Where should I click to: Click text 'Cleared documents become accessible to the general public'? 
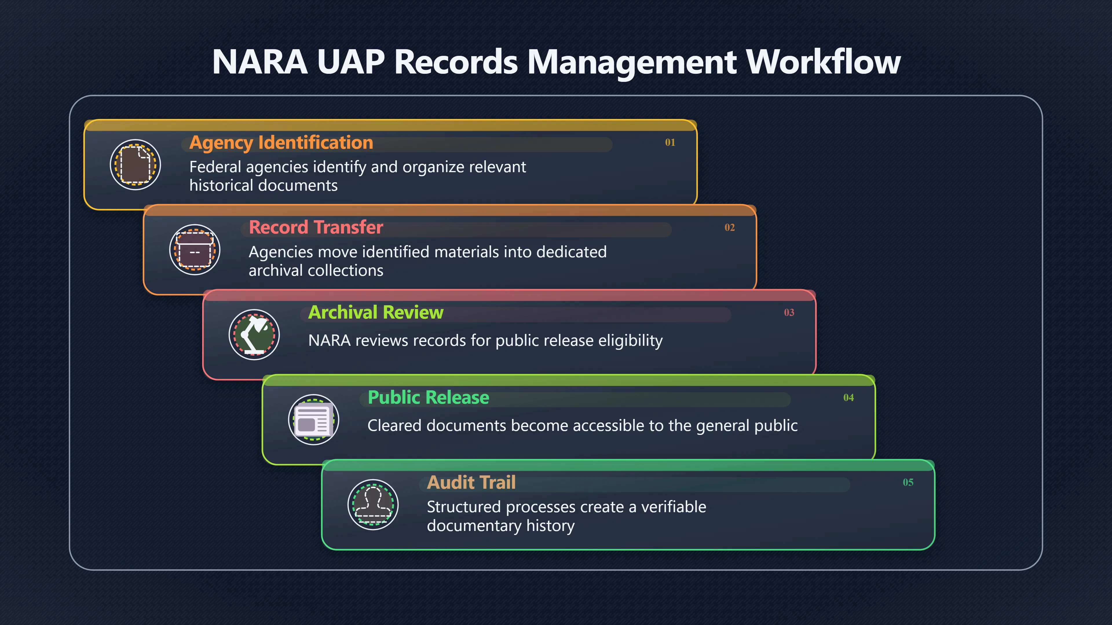582,426
